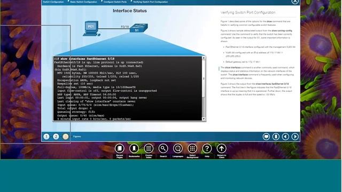This screenshot has height=192, width=342.
Task: Open the Select Background grid icon
Action: pos(192,149)
